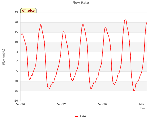Select the Mar 1 x-axis label
This screenshot has width=162, height=121.
pyautogui.click(x=143, y=104)
